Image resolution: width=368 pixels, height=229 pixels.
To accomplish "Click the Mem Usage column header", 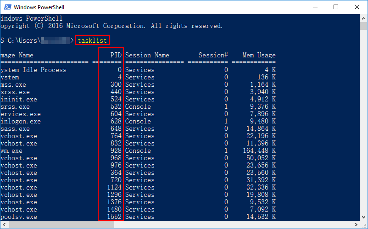I will [259, 56].
